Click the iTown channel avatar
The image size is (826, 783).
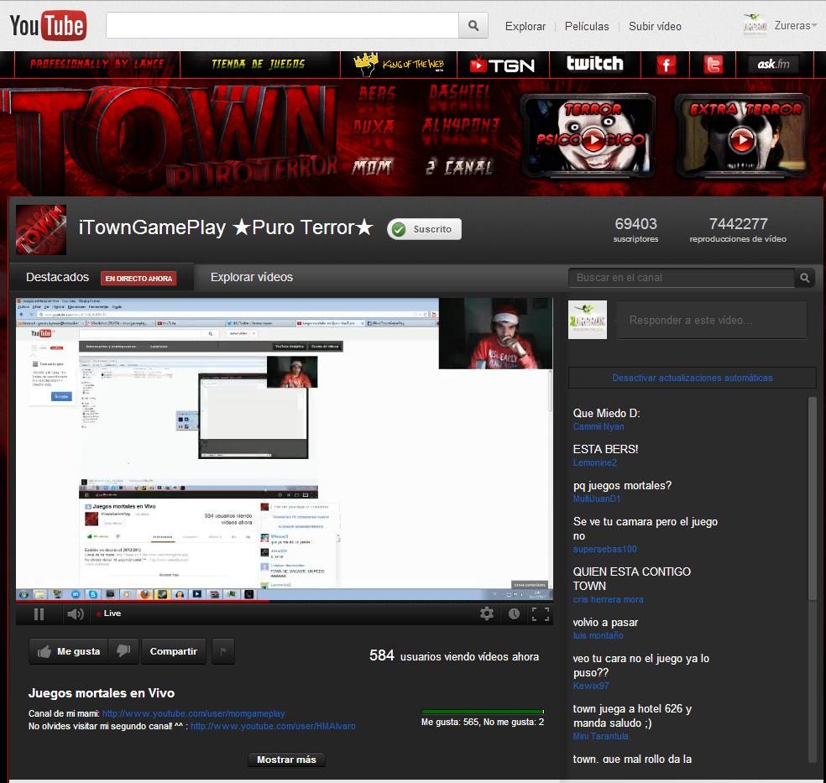(x=41, y=230)
